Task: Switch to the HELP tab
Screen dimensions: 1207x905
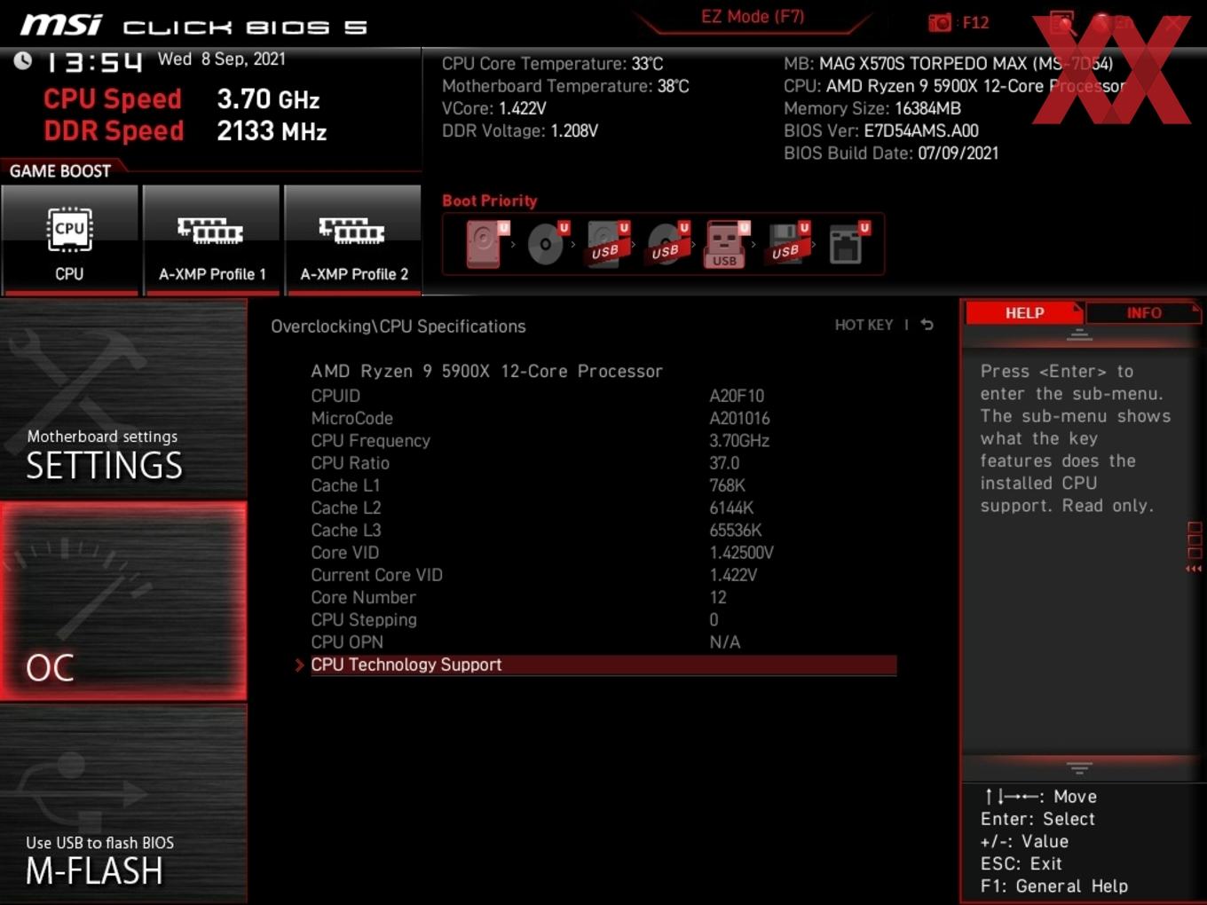Action: coord(1024,313)
